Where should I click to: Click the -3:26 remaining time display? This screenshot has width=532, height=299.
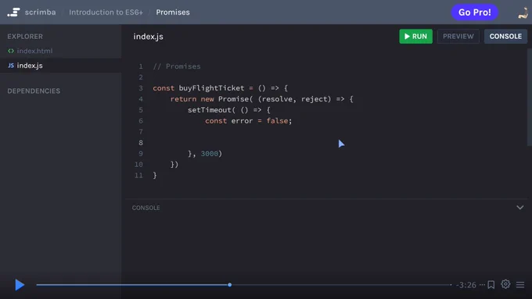465,285
